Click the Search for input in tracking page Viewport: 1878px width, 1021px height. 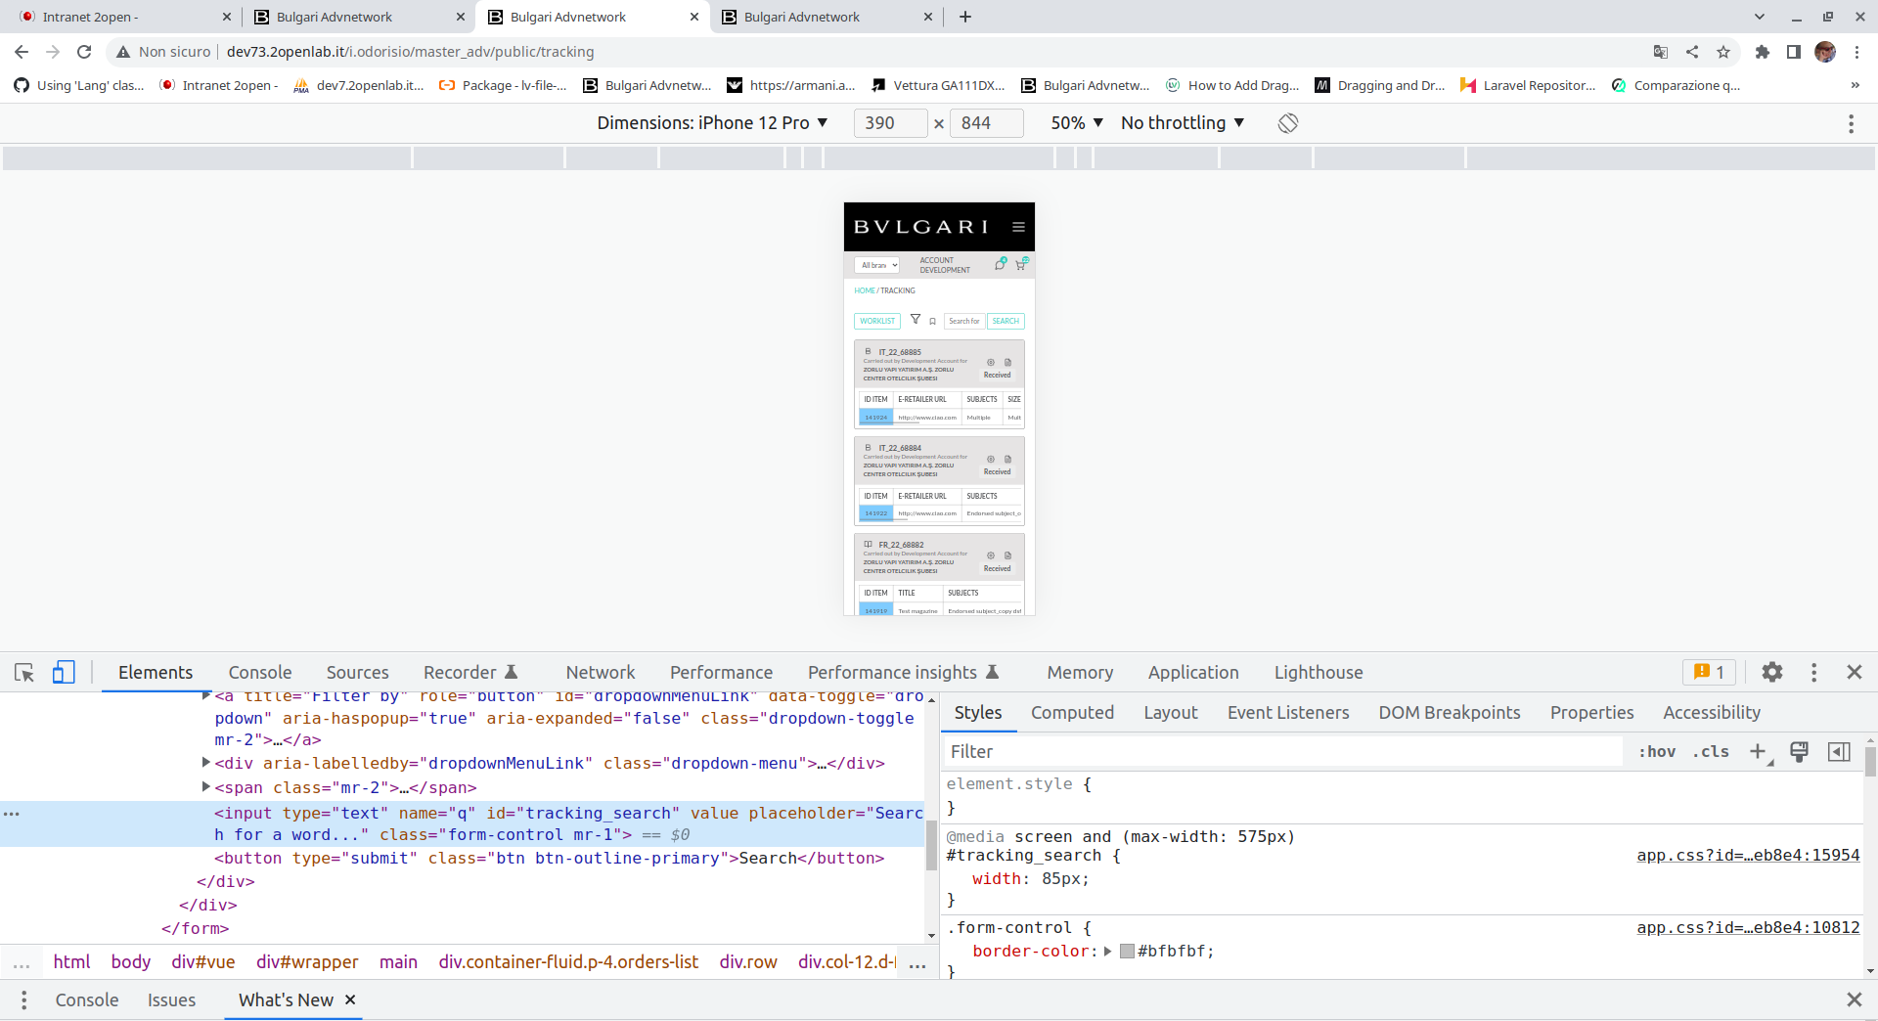pos(964,321)
